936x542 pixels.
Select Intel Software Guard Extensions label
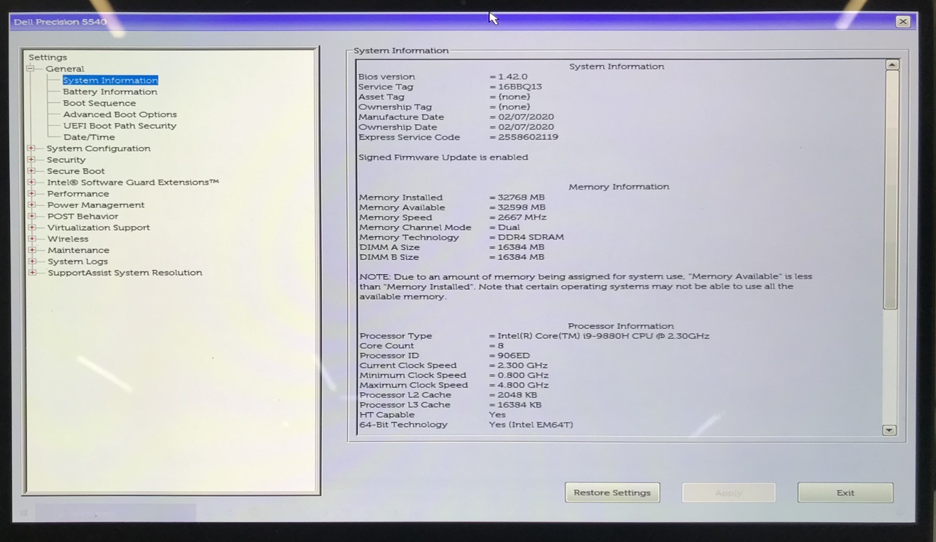pyautogui.click(x=133, y=182)
